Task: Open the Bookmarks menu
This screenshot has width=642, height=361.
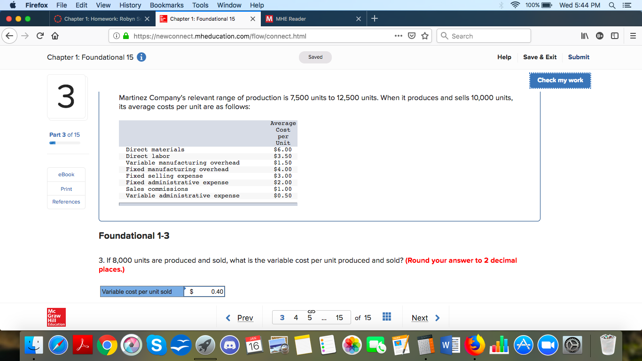Action: coord(167,5)
